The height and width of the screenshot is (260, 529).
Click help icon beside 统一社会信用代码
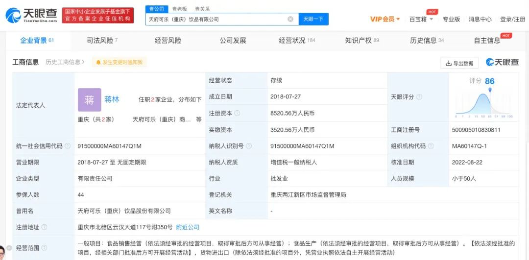(68, 146)
